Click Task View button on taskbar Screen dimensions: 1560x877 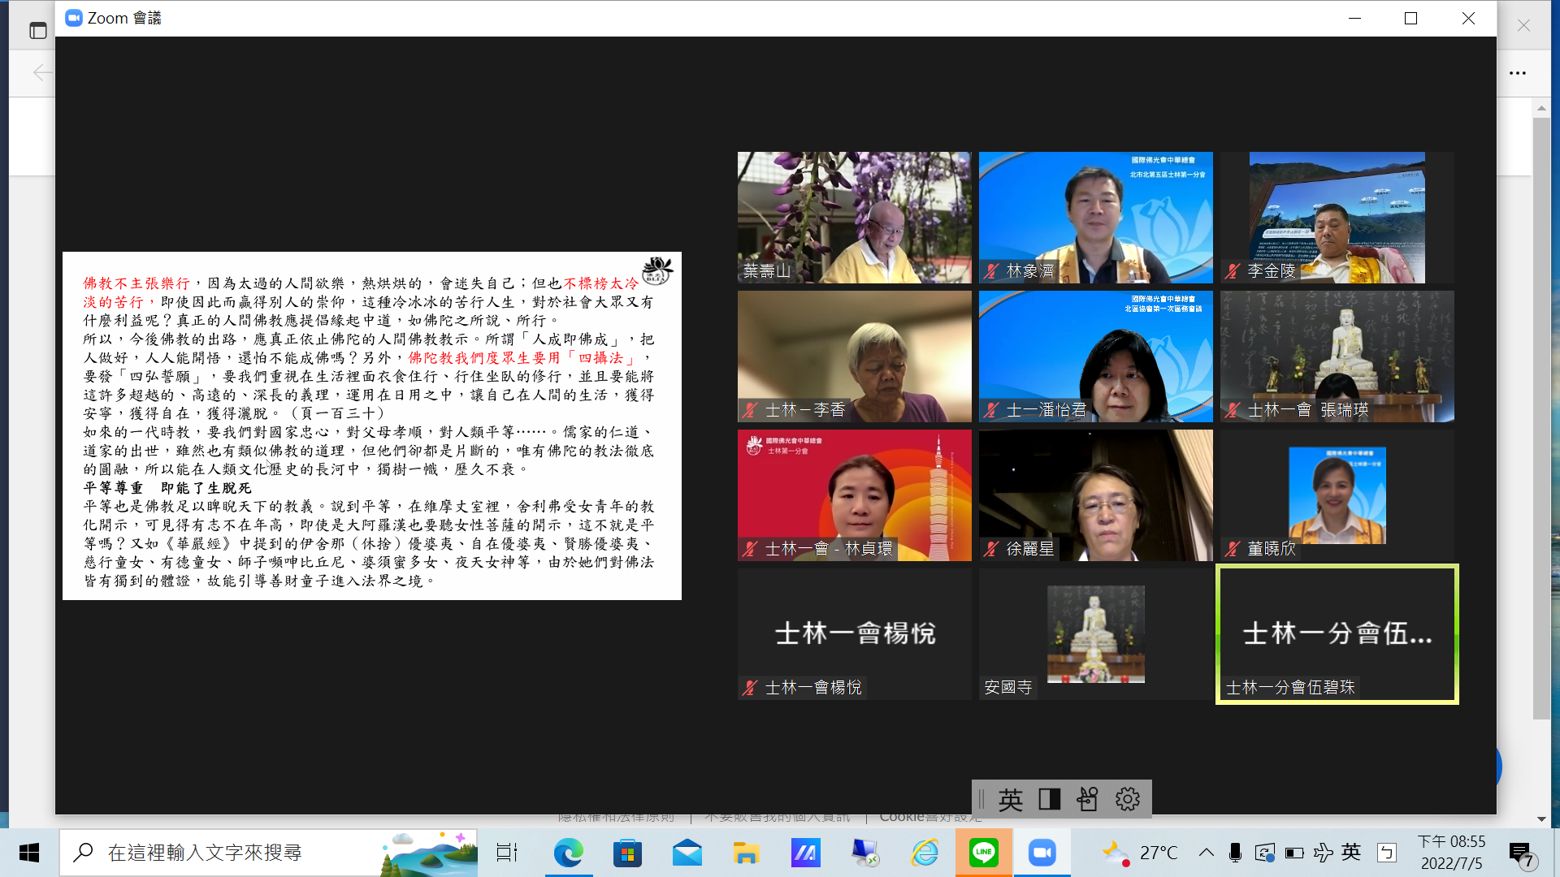pos(507,853)
